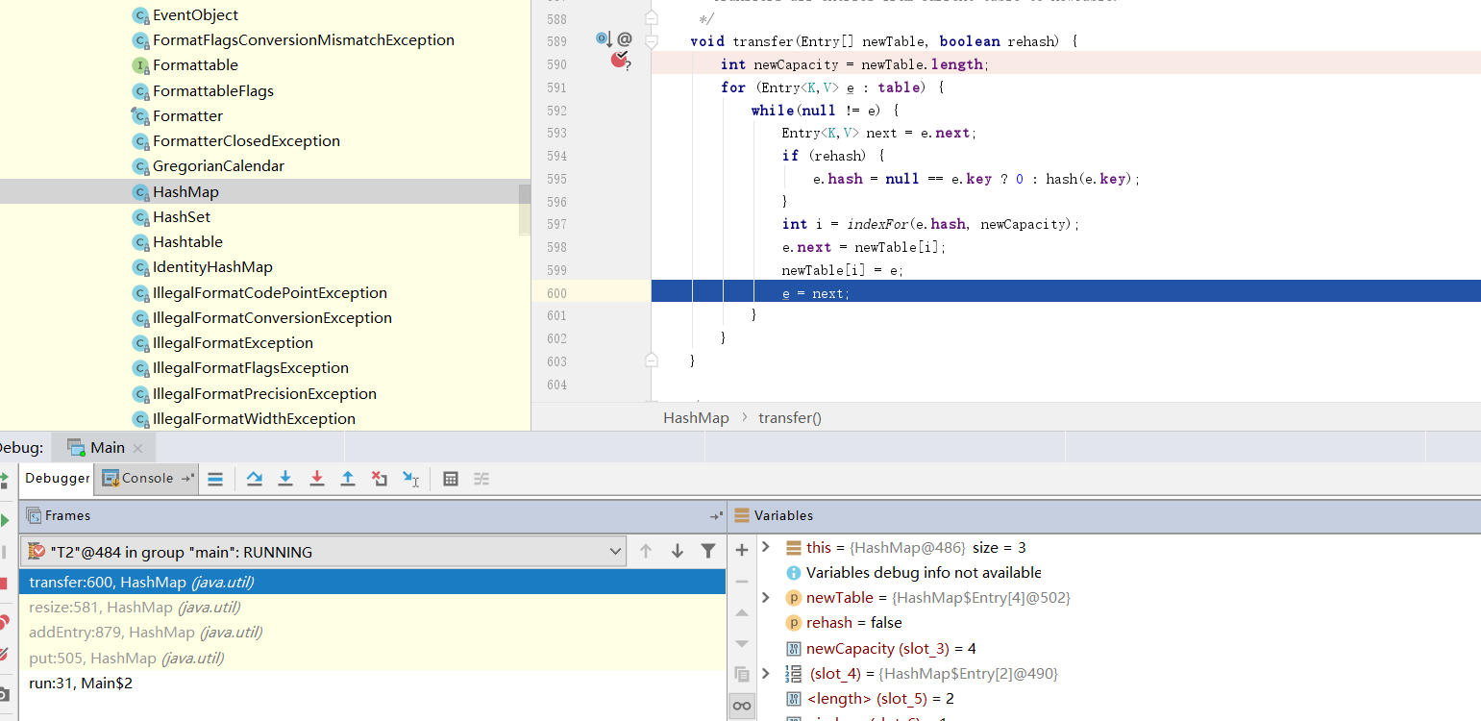The width and height of the screenshot is (1481, 721).
Task: Click the Drop Frame icon
Action: [380, 479]
